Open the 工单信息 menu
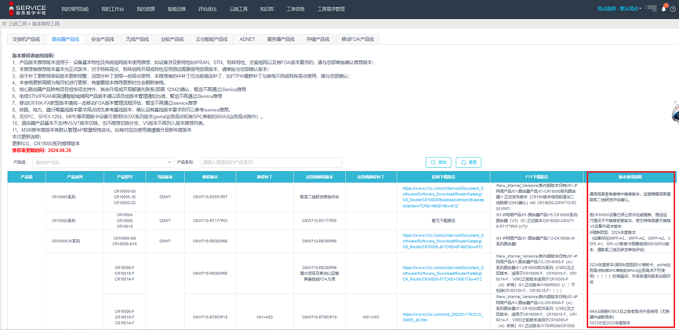Screen dimensions: 679x330 [x=296, y=9]
